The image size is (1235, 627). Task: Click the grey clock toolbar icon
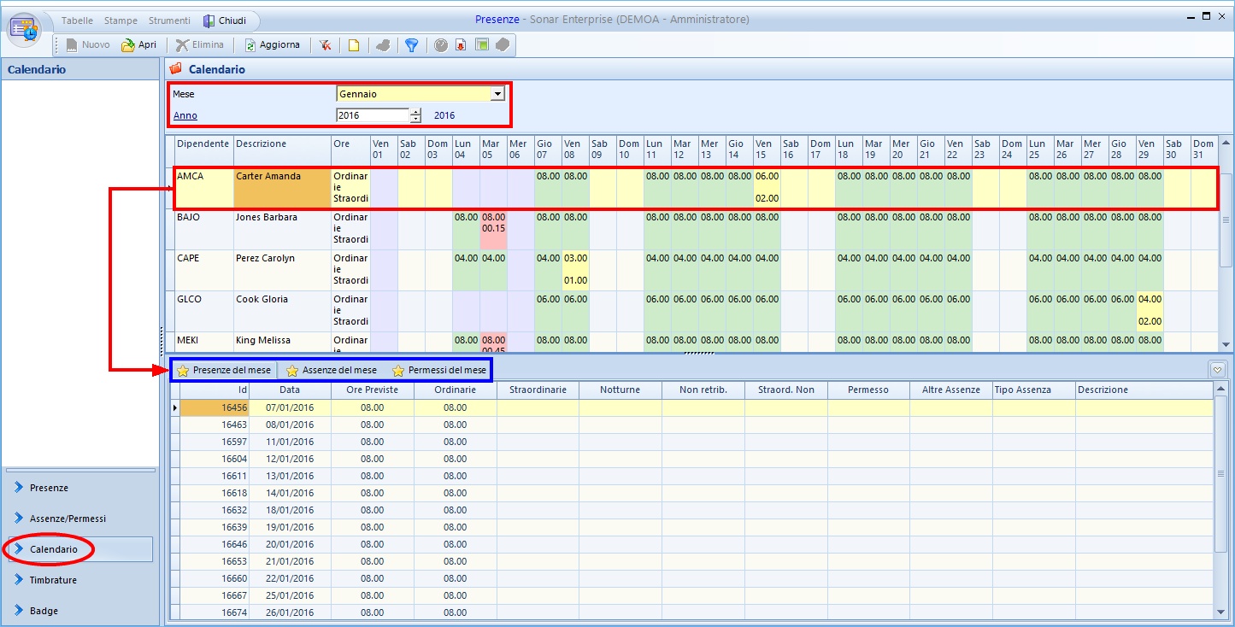(x=441, y=45)
